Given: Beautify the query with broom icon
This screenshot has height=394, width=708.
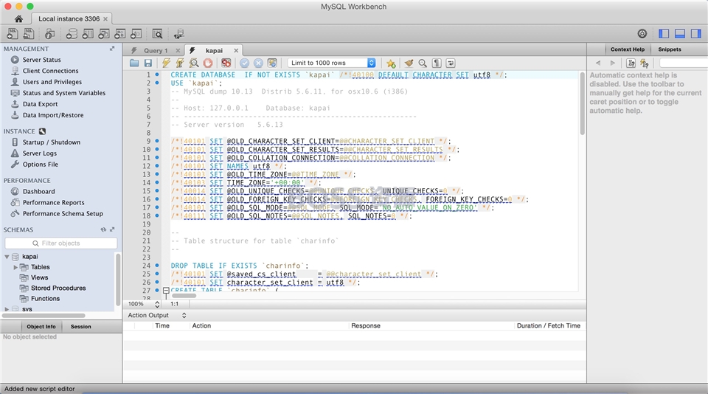Looking at the screenshot, I should tap(409, 63).
